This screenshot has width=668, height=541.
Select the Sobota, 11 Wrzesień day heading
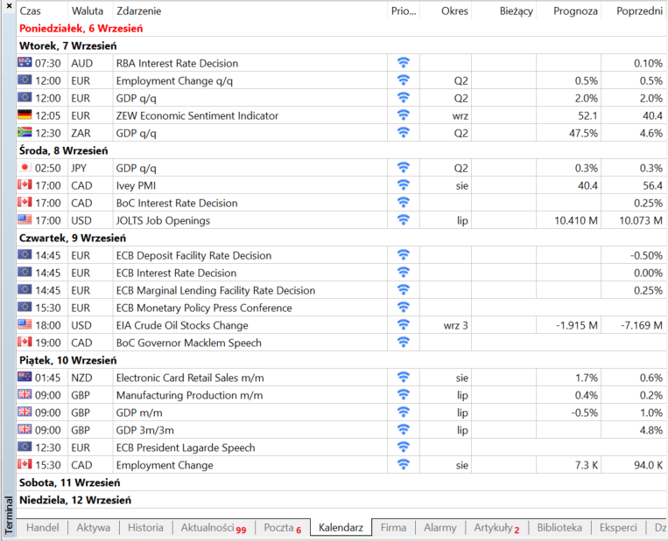(x=69, y=482)
